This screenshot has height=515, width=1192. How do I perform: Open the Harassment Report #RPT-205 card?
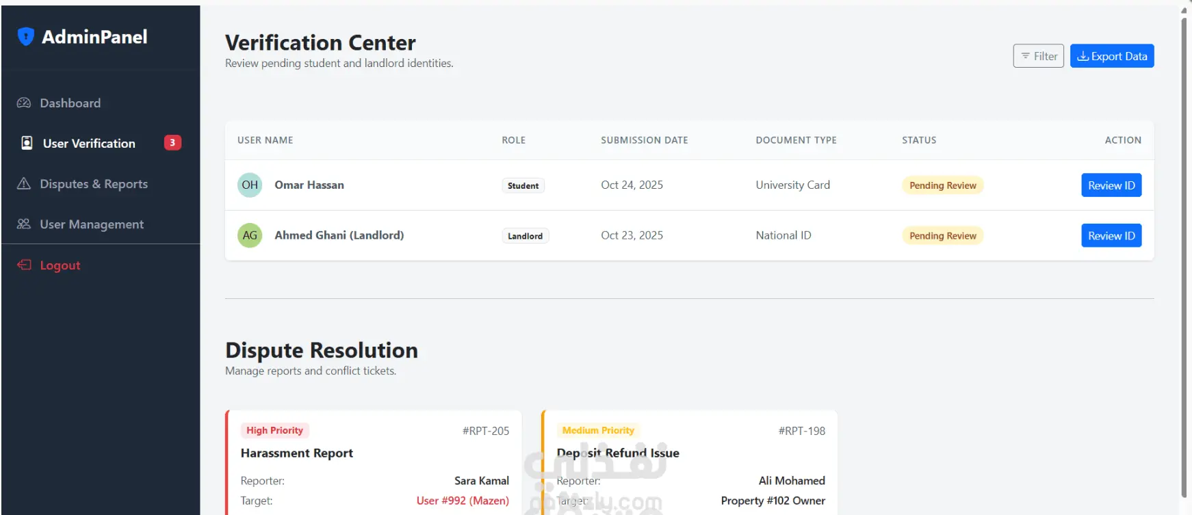click(374, 462)
